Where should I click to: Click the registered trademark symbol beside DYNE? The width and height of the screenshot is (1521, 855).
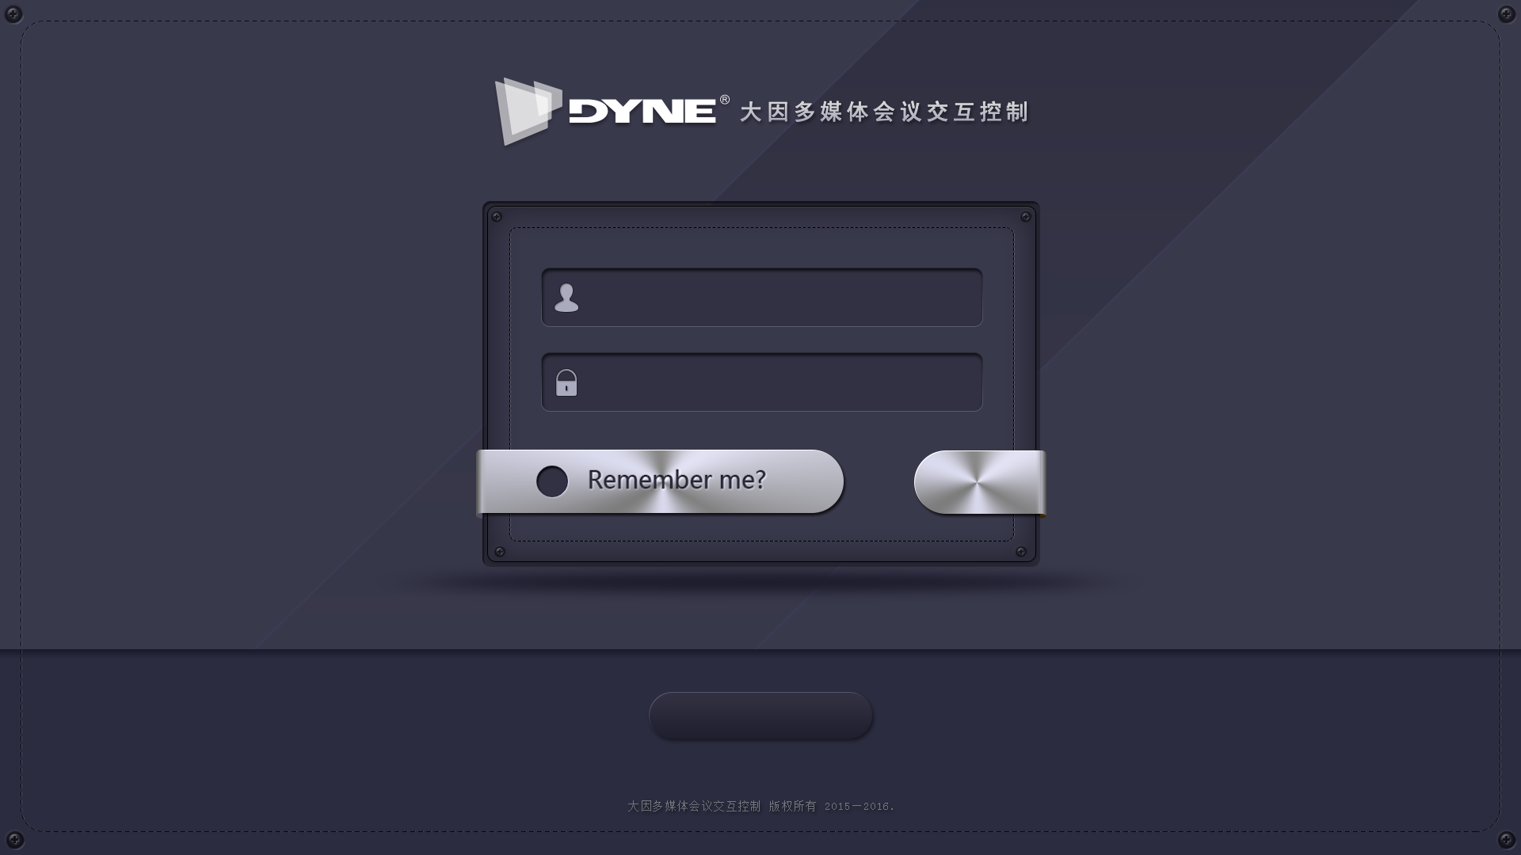click(x=724, y=100)
